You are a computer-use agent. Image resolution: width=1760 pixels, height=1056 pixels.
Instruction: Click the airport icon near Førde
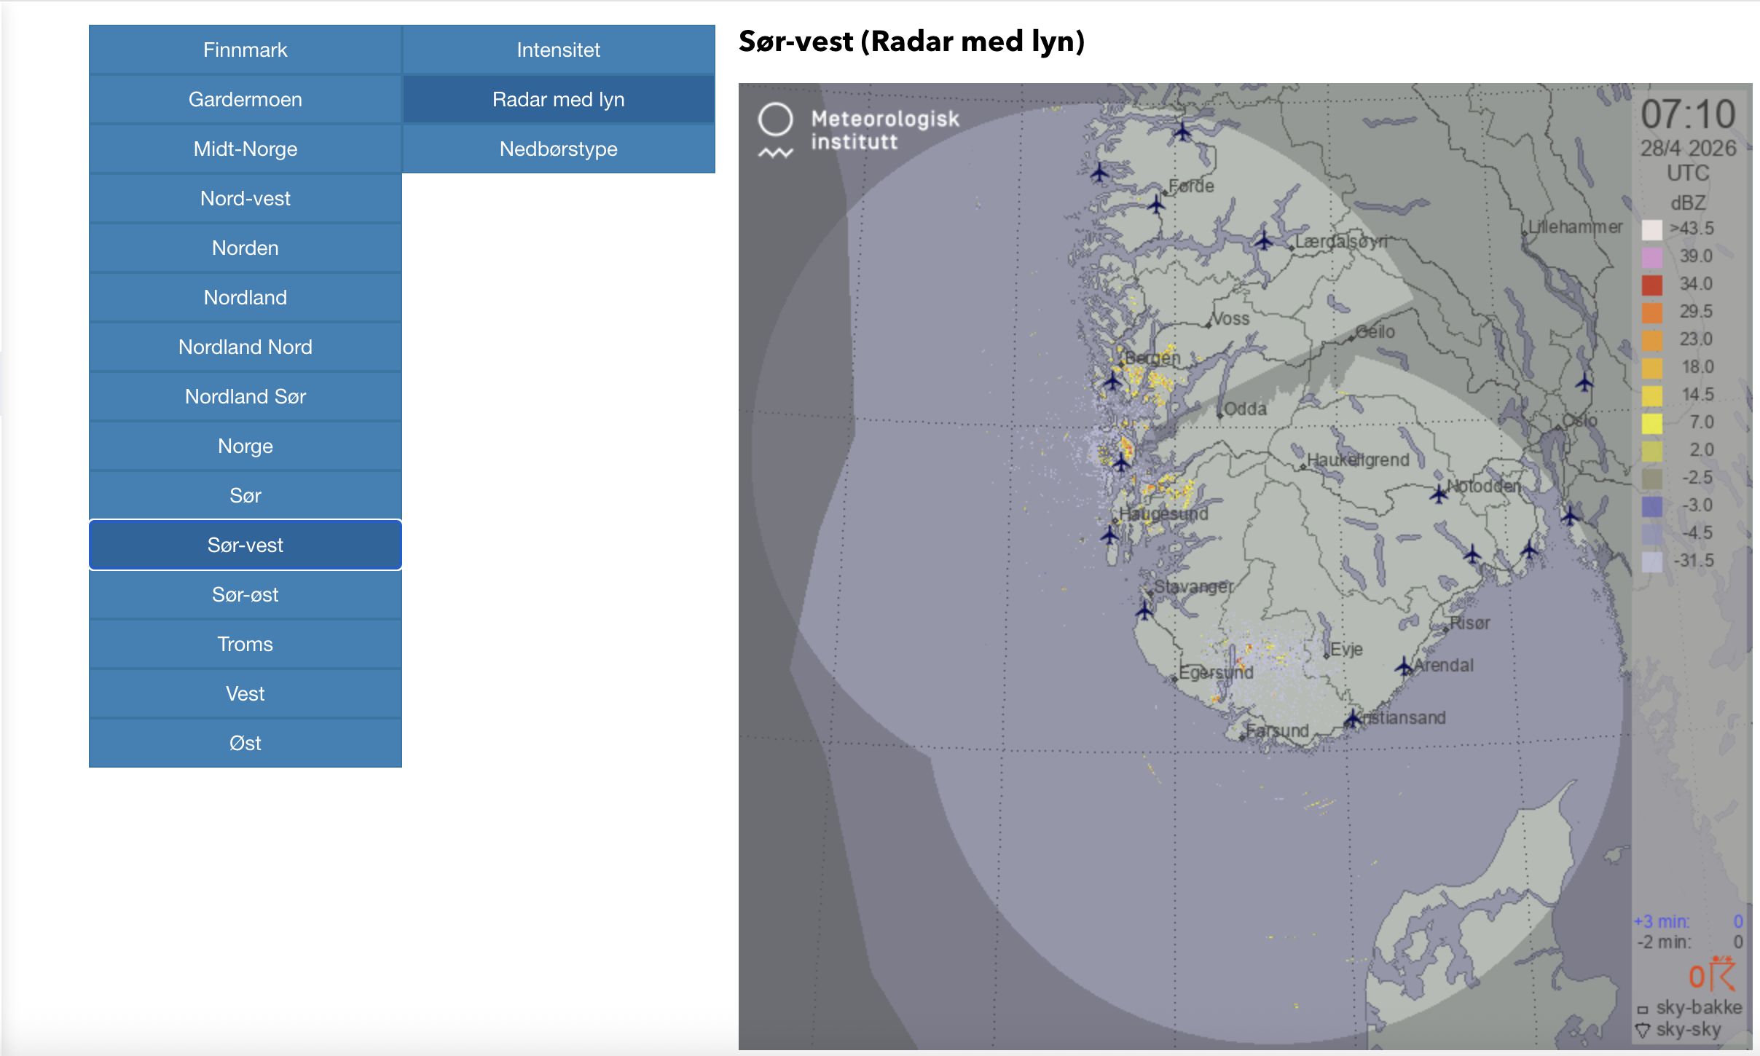[1156, 204]
